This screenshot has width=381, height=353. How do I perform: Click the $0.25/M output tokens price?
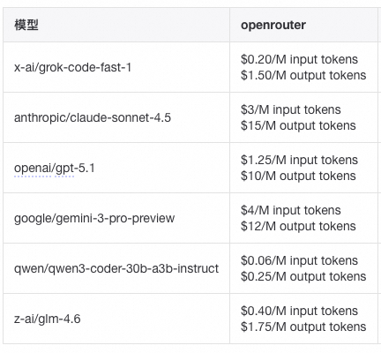[303, 276]
